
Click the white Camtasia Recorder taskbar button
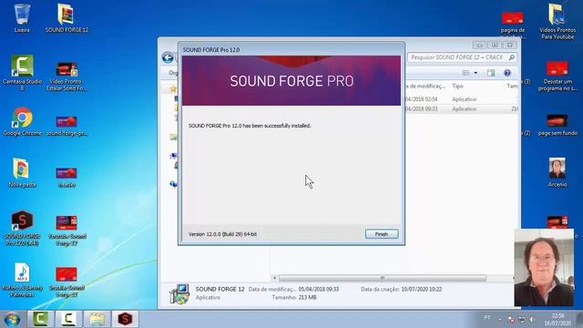[x=68, y=319]
